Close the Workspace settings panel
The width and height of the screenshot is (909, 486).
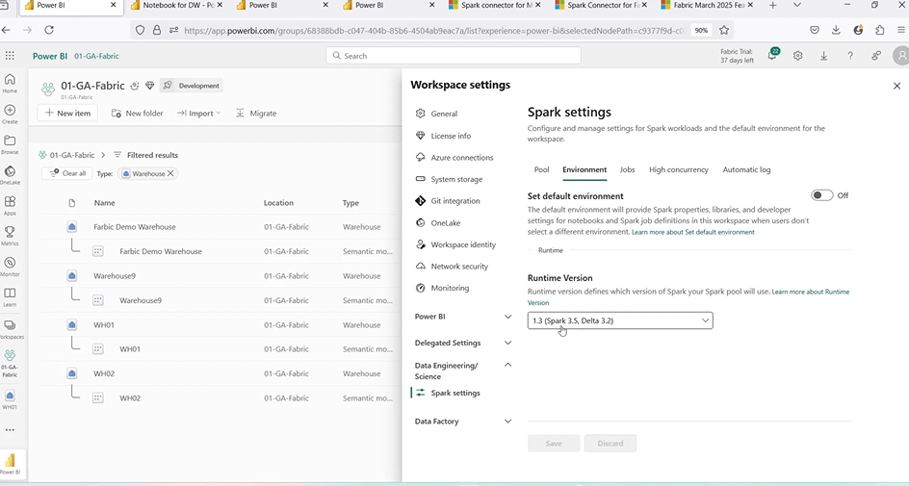click(x=896, y=86)
